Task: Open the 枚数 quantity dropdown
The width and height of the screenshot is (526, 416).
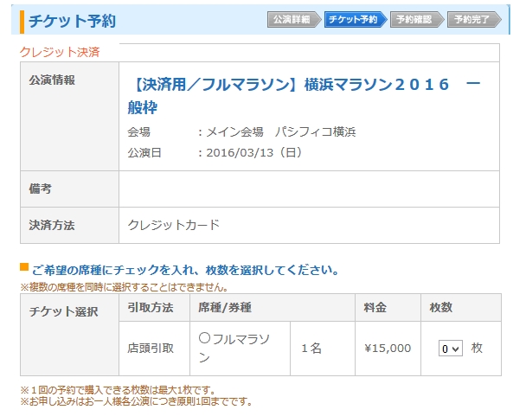Action: coord(451,349)
